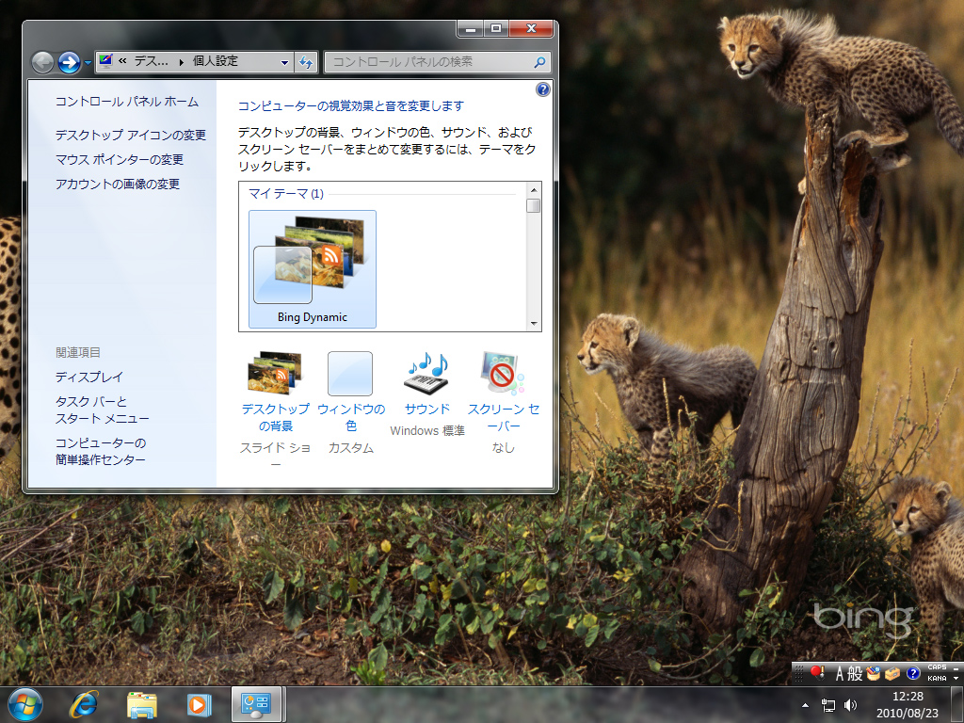This screenshot has height=723, width=964.
Task: Open Desktop Background (デスクトップの背景) settings icon
Action: pyautogui.click(x=277, y=375)
